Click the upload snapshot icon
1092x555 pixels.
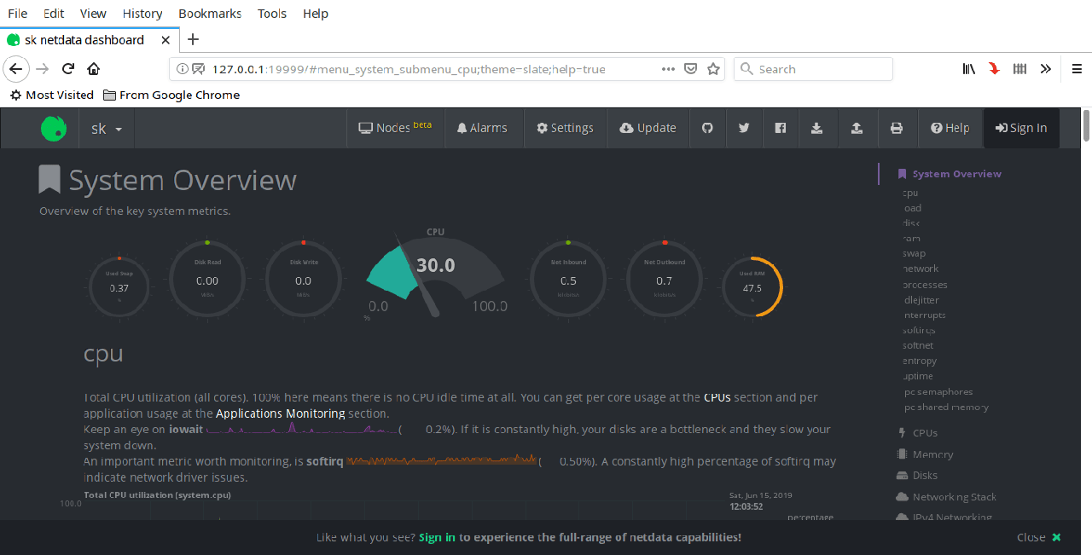coord(857,128)
